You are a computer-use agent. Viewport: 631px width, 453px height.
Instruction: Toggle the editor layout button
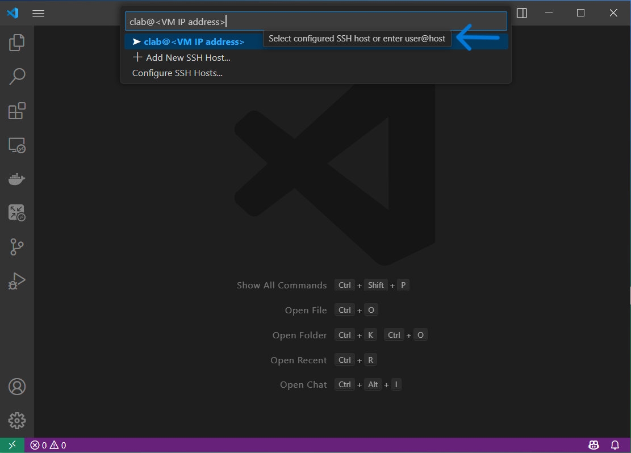[521, 13]
